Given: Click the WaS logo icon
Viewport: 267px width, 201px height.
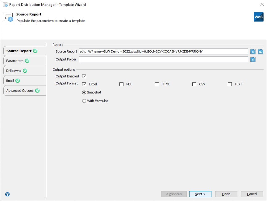Looking at the screenshot, I should 258,17.
